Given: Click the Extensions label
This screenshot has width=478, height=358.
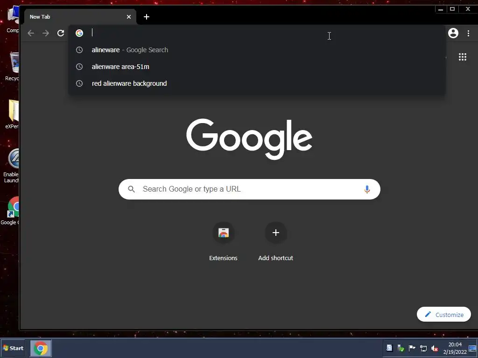Looking at the screenshot, I should click(223, 258).
